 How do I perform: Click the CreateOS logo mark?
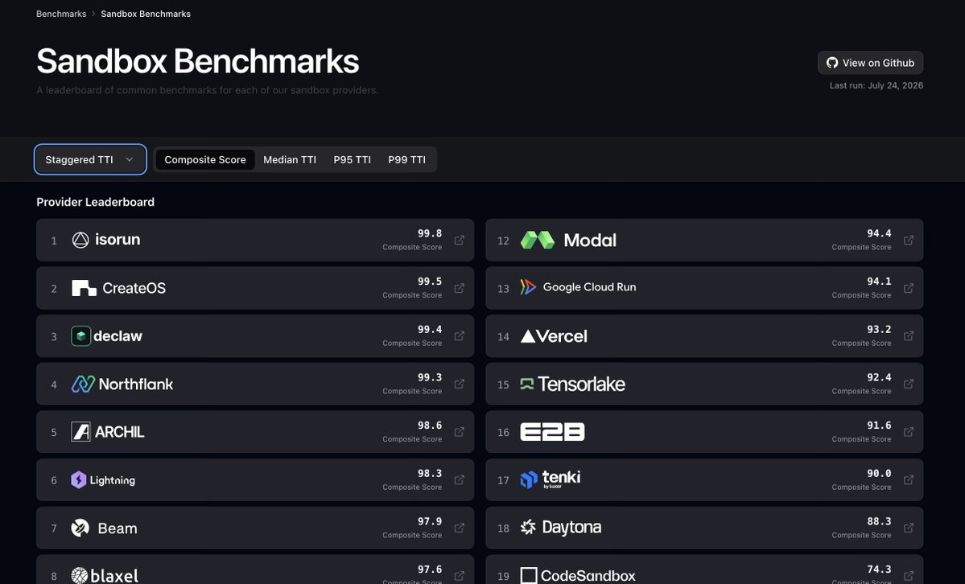[x=84, y=288]
